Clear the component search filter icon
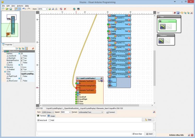This screenshot has width=195, height=138. [175, 12]
